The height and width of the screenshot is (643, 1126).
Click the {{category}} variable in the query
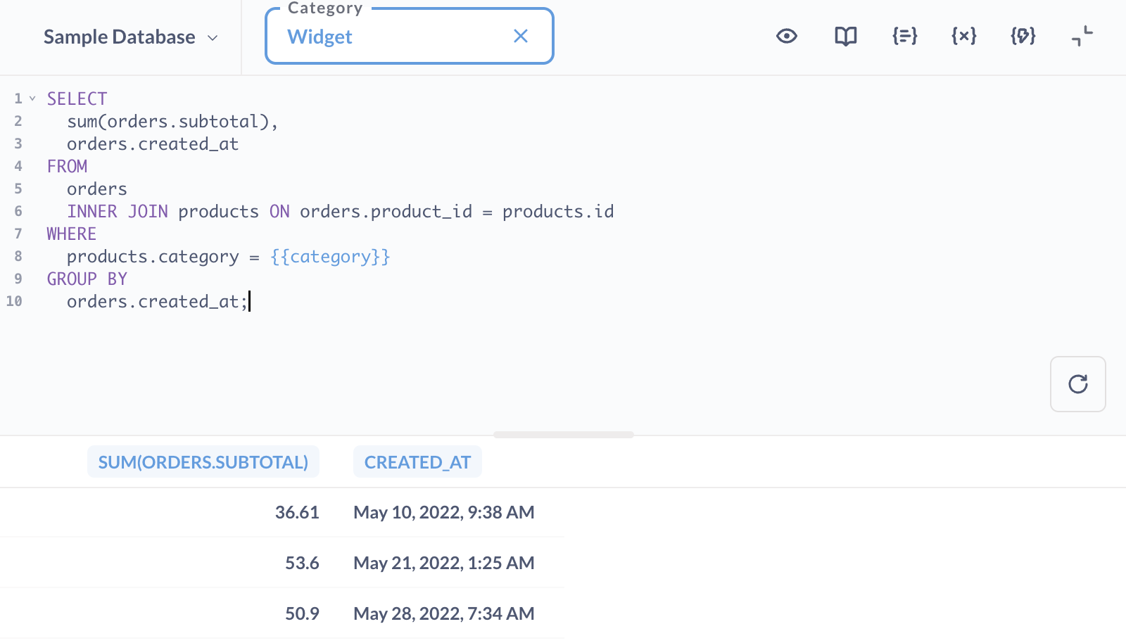coord(331,256)
